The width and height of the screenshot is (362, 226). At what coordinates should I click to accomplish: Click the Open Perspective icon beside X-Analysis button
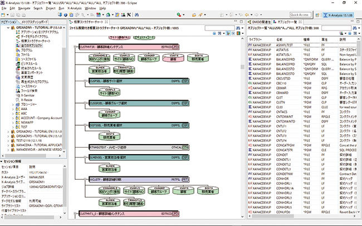(x=317, y=16)
